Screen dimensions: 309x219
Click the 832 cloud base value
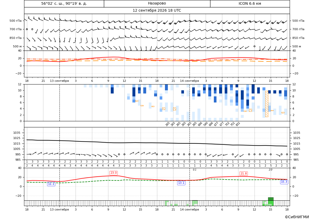point(238,124)
